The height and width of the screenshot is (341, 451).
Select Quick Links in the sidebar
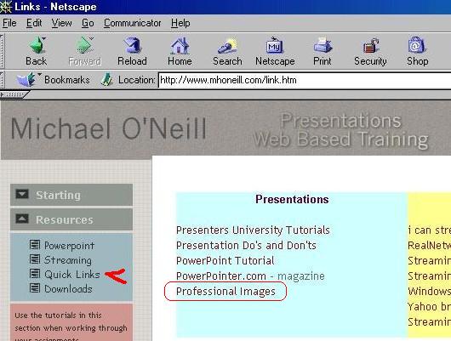(x=72, y=275)
